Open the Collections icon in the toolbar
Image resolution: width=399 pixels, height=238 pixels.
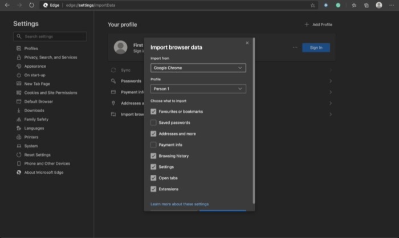tap(367, 5)
